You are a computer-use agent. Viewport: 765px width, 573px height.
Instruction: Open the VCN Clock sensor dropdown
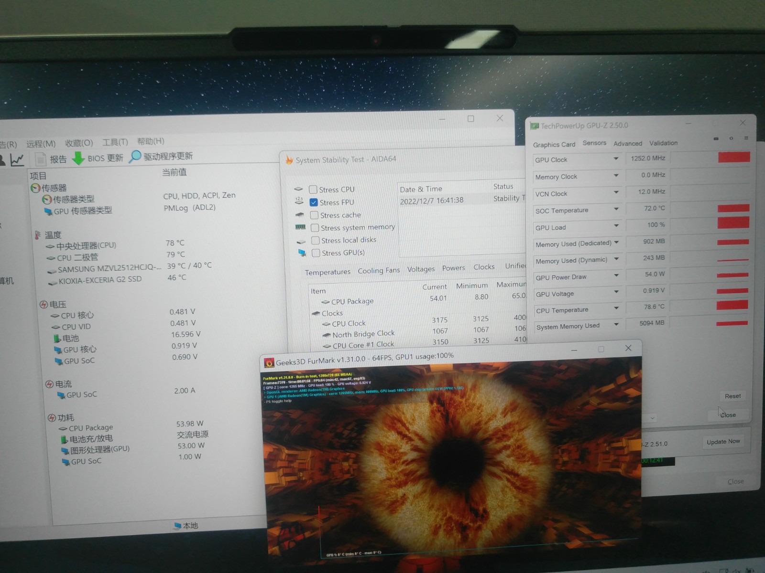(616, 192)
